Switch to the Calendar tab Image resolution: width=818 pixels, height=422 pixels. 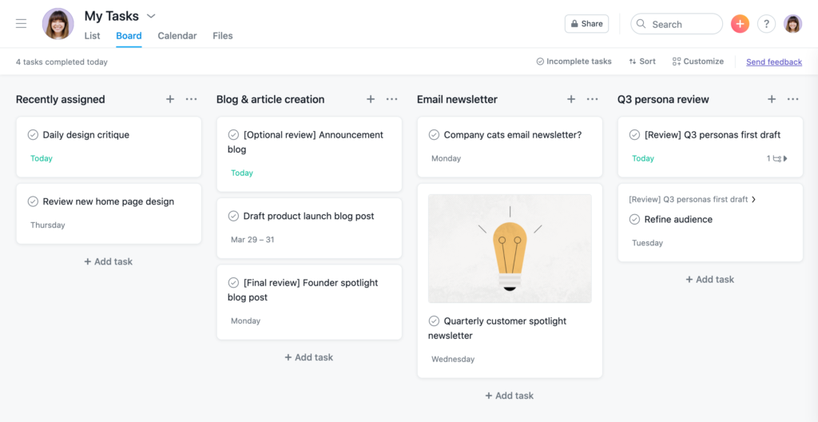click(x=177, y=36)
